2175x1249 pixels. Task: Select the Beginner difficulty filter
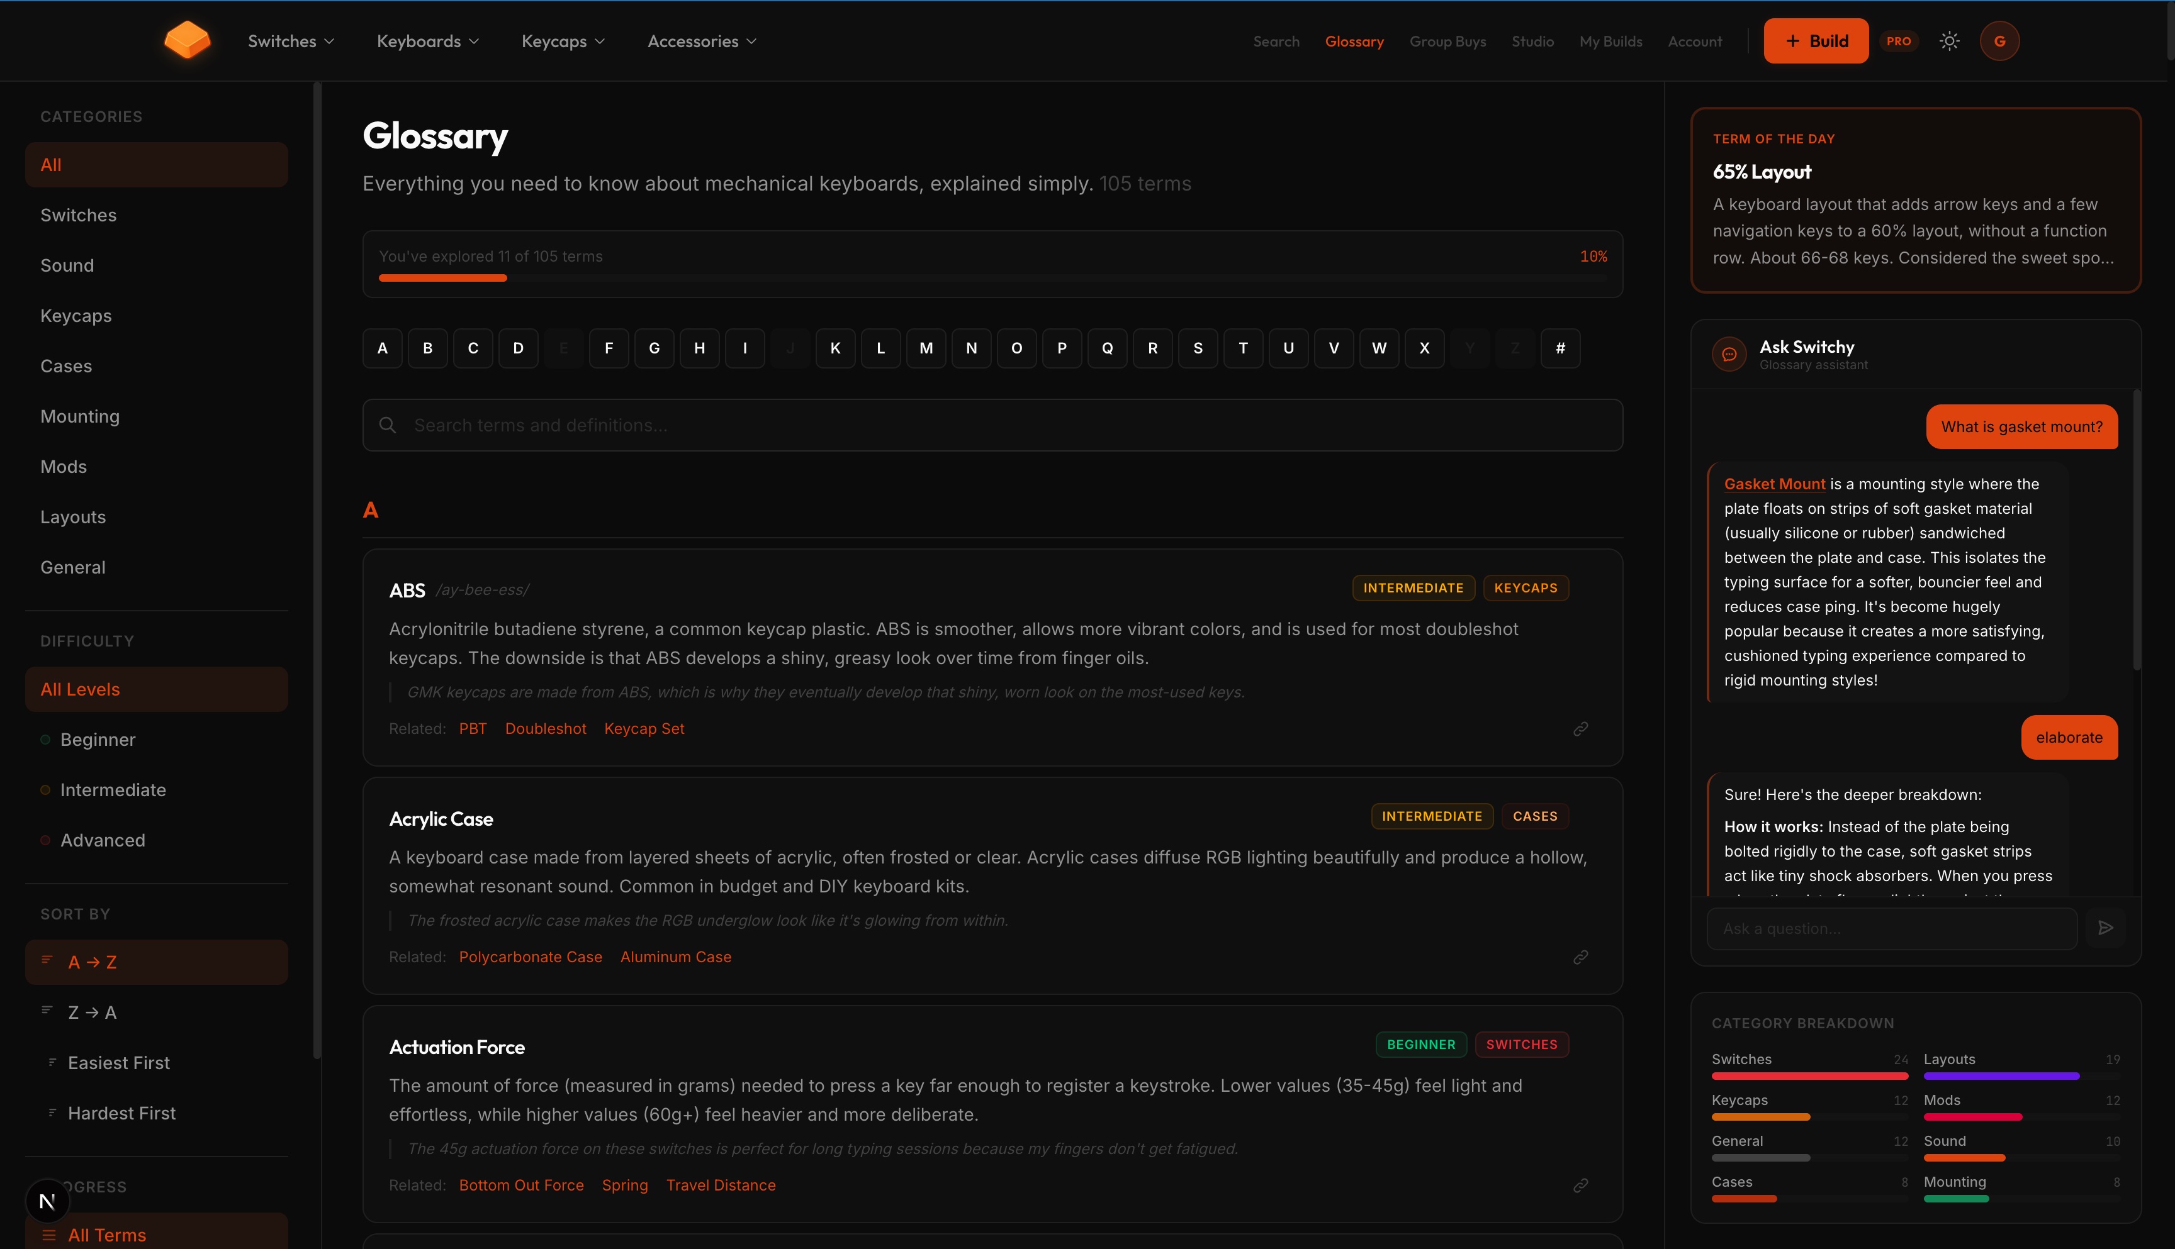tap(98, 740)
